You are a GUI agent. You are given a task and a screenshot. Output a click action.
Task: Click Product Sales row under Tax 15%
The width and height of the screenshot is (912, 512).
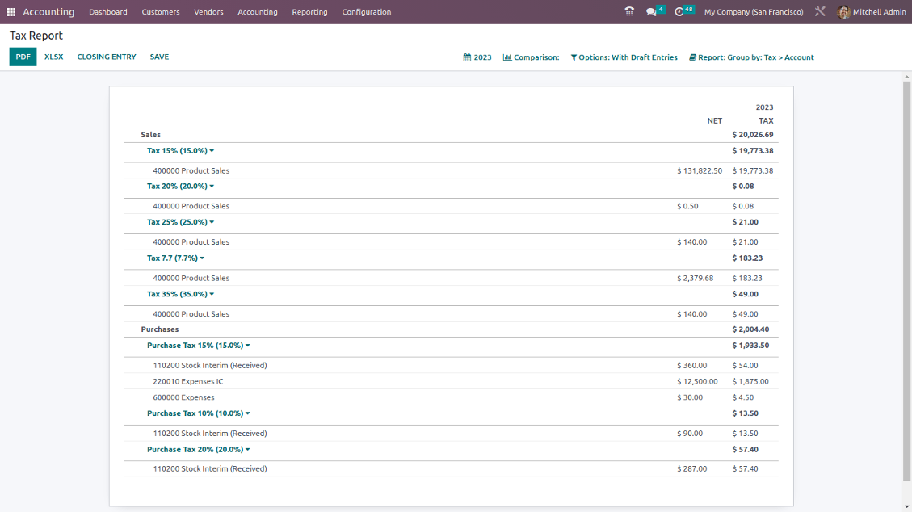coord(451,171)
